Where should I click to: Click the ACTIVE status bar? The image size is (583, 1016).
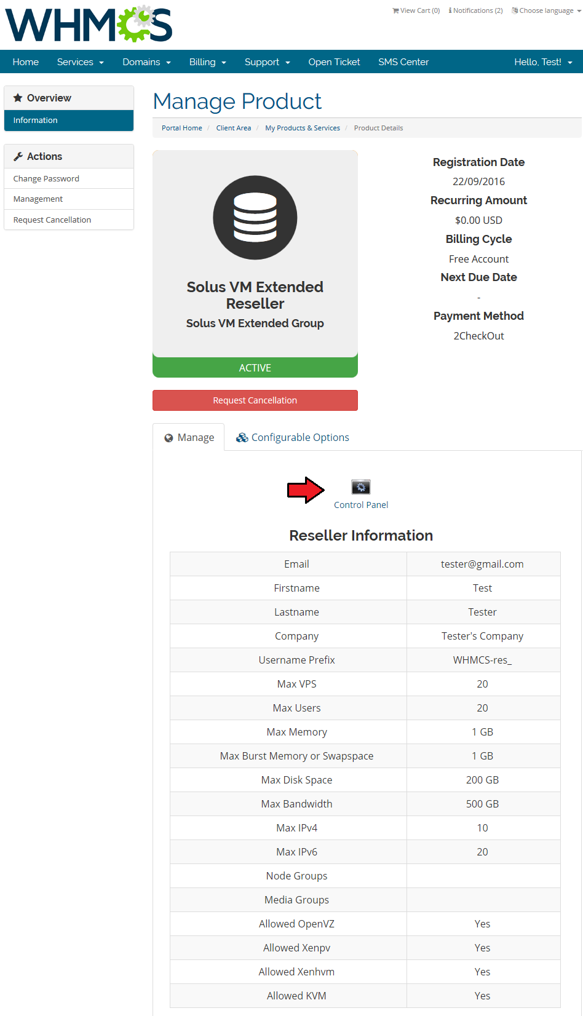coord(255,368)
